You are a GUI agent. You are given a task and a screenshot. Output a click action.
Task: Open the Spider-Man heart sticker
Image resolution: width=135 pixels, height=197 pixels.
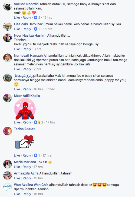tap(25, 109)
